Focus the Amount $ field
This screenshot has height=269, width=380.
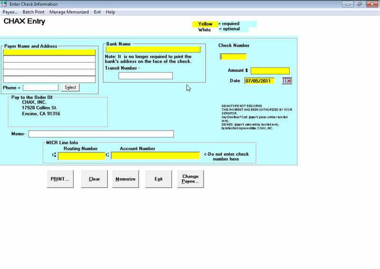point(270,71)
